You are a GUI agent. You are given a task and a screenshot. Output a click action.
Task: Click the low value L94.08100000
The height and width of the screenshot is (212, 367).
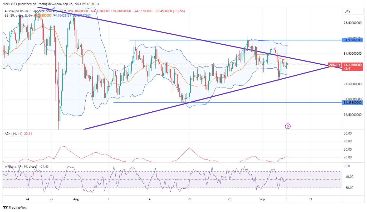[x=121, y=11]
